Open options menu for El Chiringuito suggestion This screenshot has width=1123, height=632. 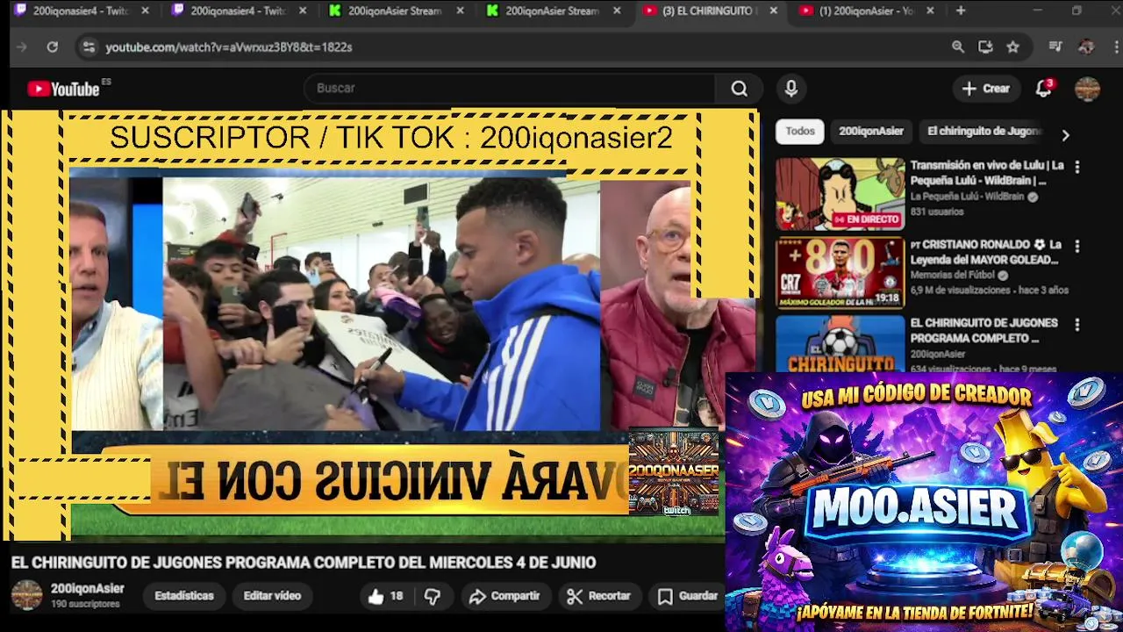[1077, 325]
